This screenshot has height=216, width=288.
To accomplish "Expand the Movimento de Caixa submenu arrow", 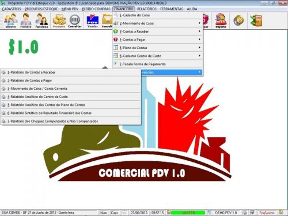I will tap(200, 23).
